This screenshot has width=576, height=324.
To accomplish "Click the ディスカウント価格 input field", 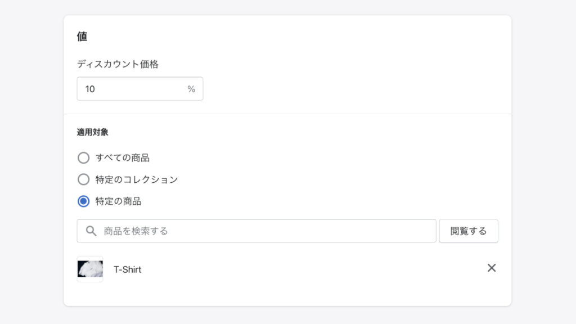I will pyautogui.click(x=140, y=89).
